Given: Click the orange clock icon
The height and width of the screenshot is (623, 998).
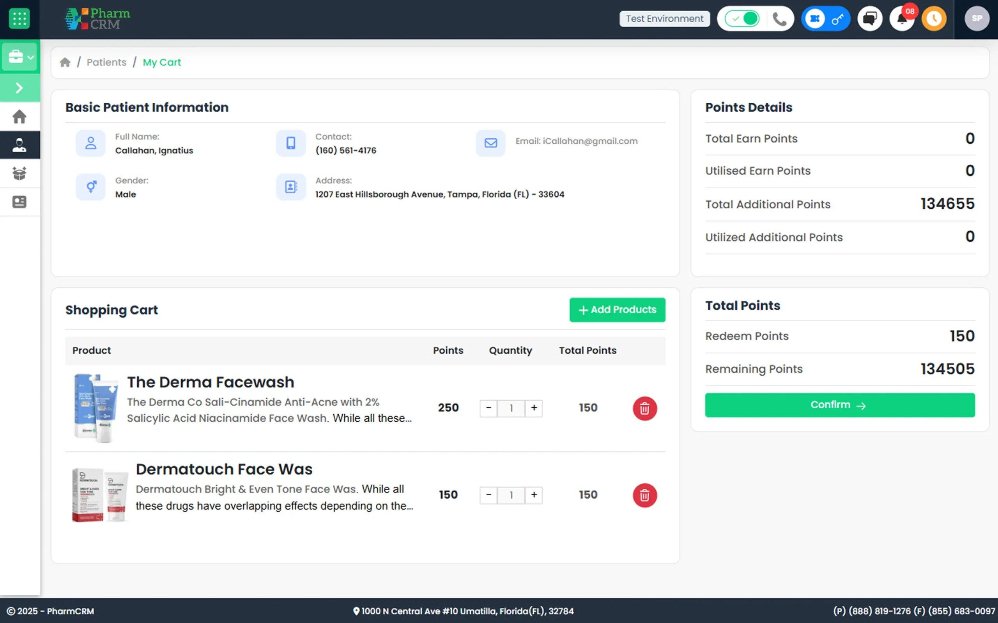Looking at the screenshot, I should [934, 19].
